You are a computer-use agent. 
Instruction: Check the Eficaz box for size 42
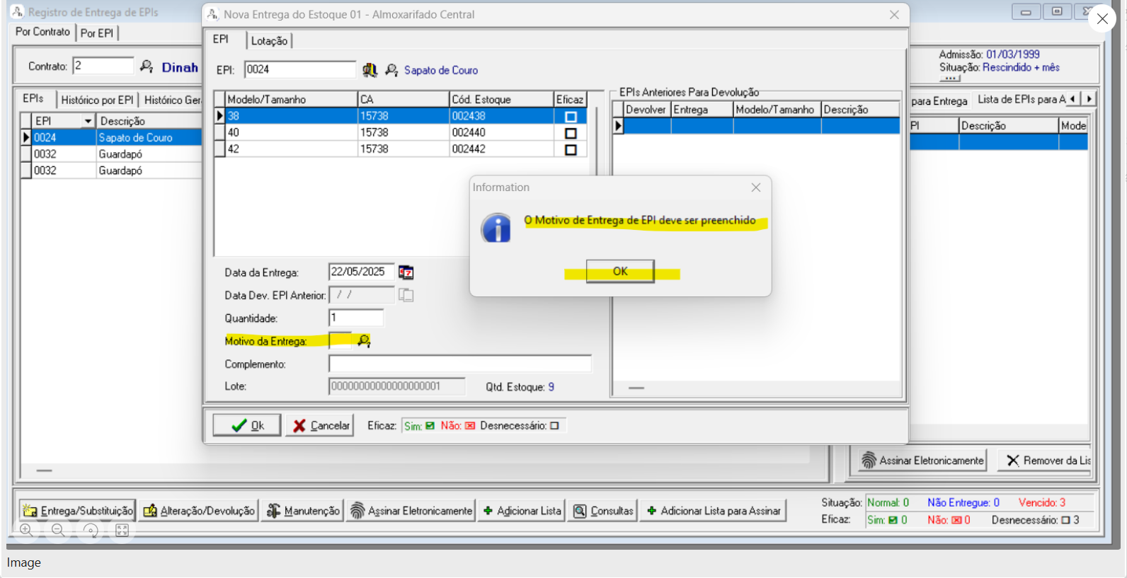point(571,149)
